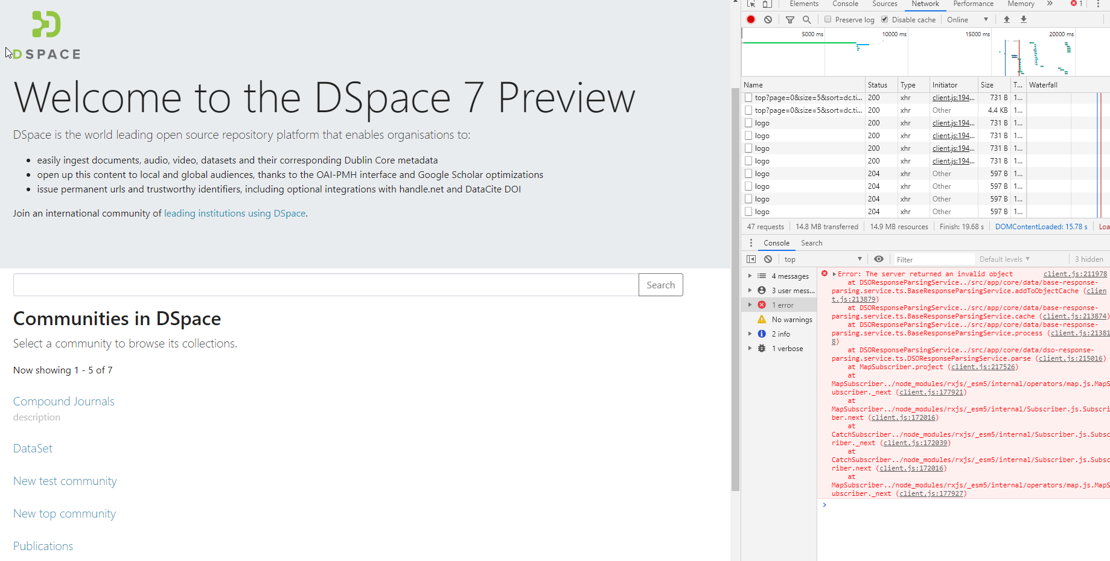Expand the 3 user messages group
This screenshot has width=1110, height=561.
coord(750,290)
